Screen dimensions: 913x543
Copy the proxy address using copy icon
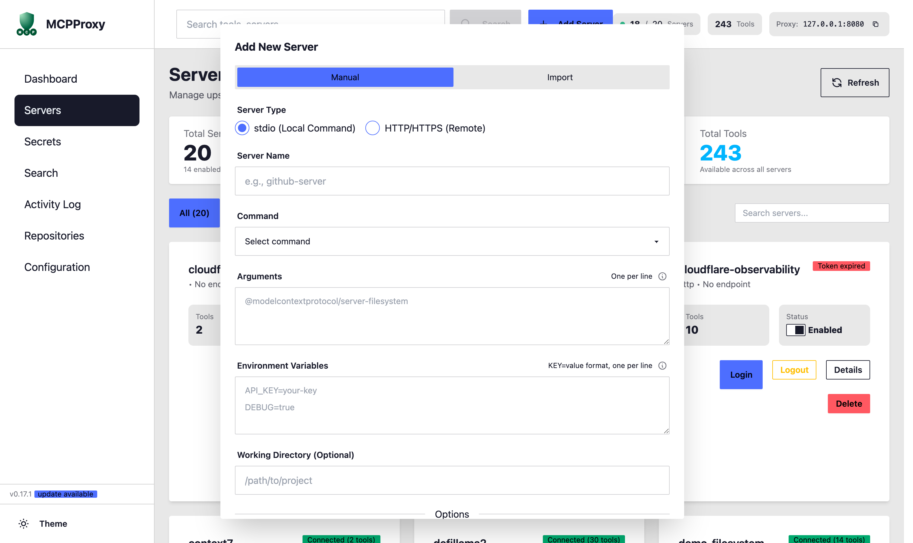coord(876,24)
